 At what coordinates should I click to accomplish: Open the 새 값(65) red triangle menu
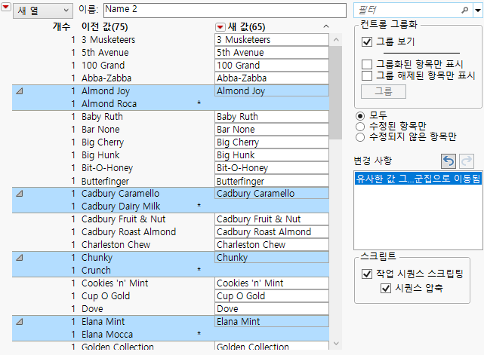[220, 27]
